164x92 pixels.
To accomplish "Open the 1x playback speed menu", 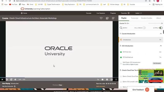I will (98, 79).
